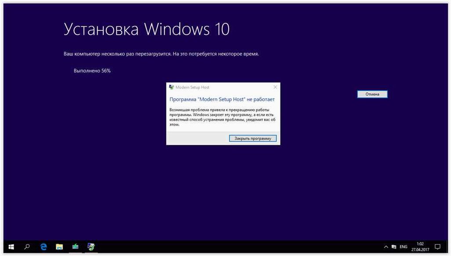Open network status tray icon
The height and width of the screenshot is (256, 451).
tap(394, 247)
